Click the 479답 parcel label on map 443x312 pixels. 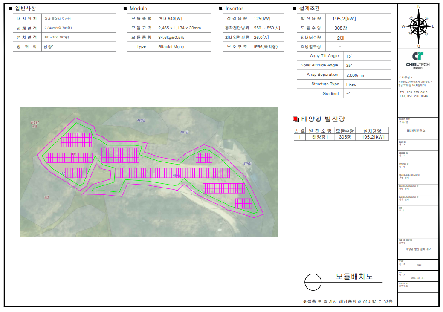[x=247, y=164]
